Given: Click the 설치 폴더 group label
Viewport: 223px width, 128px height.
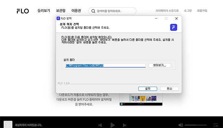Looking at the screenshot, I should point(69,60).
